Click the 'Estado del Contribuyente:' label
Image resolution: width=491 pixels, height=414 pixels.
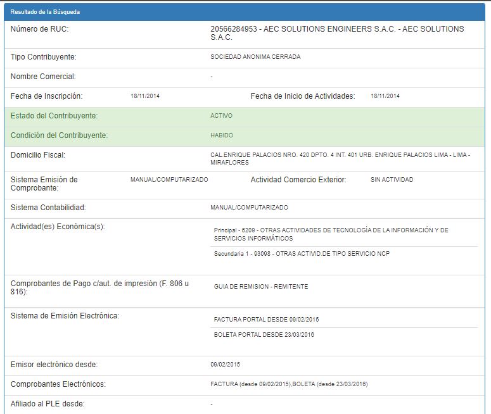coord(54,116)
